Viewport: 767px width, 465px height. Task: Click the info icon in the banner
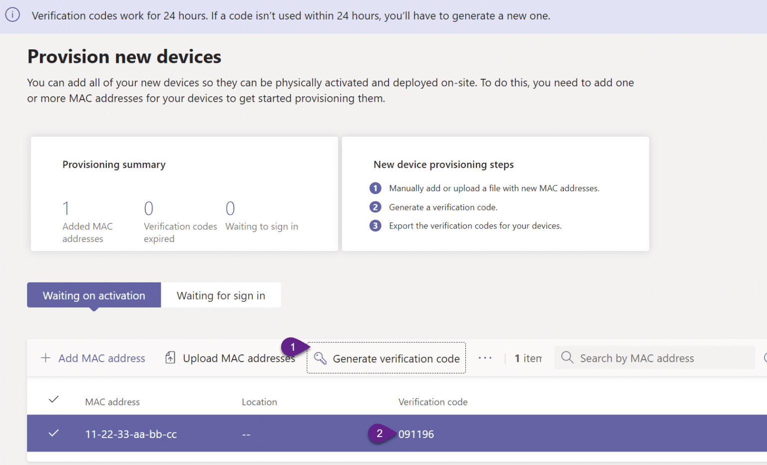click(x=12, y=15)
